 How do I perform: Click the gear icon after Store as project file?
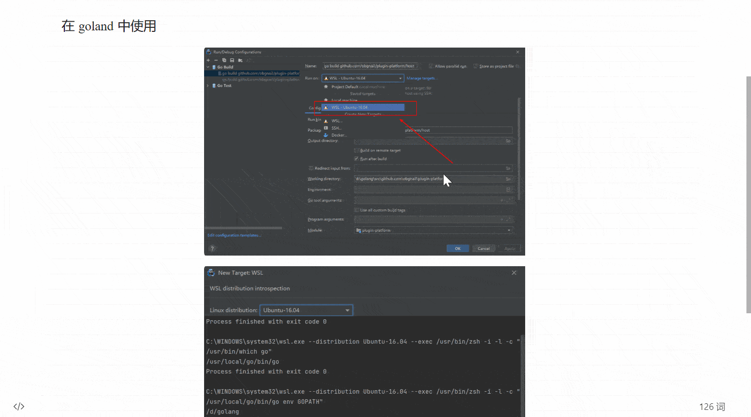tap(517, 66)
